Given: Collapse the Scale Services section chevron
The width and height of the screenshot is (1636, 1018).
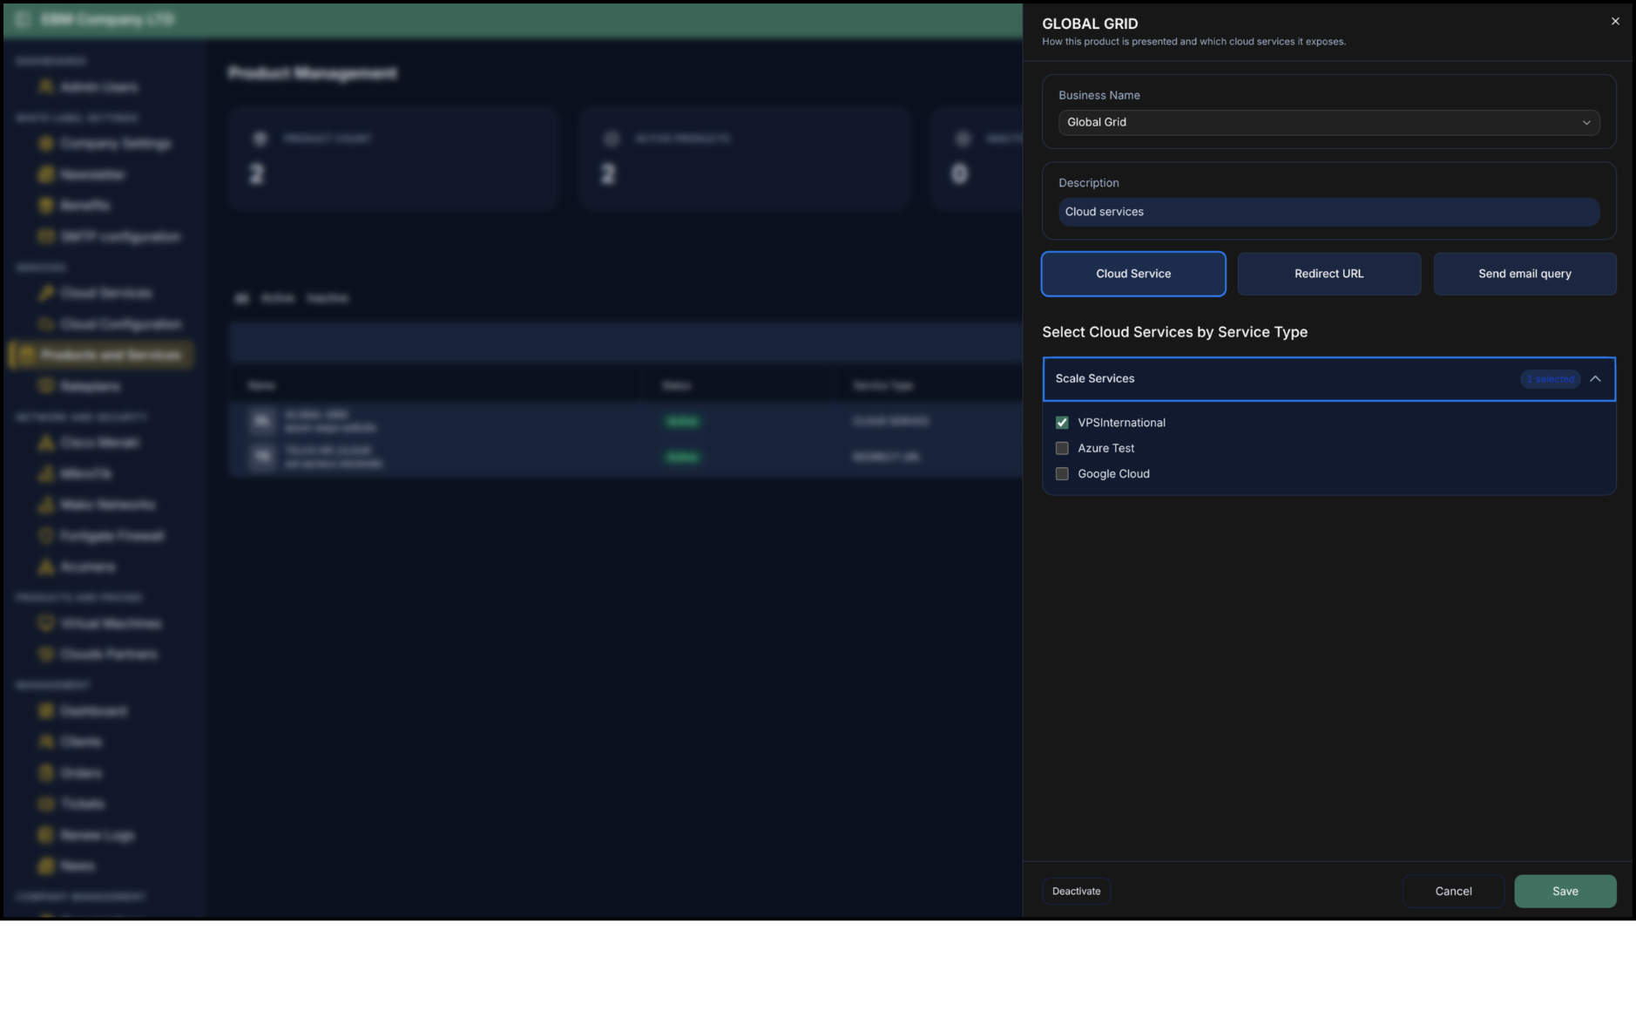Looking at the screenshot, I should (1595, 379).
